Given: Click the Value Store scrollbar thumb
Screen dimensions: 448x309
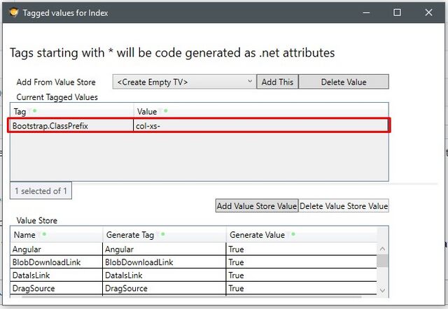Looking at the screenshot, I should click(x=382, y=261).
